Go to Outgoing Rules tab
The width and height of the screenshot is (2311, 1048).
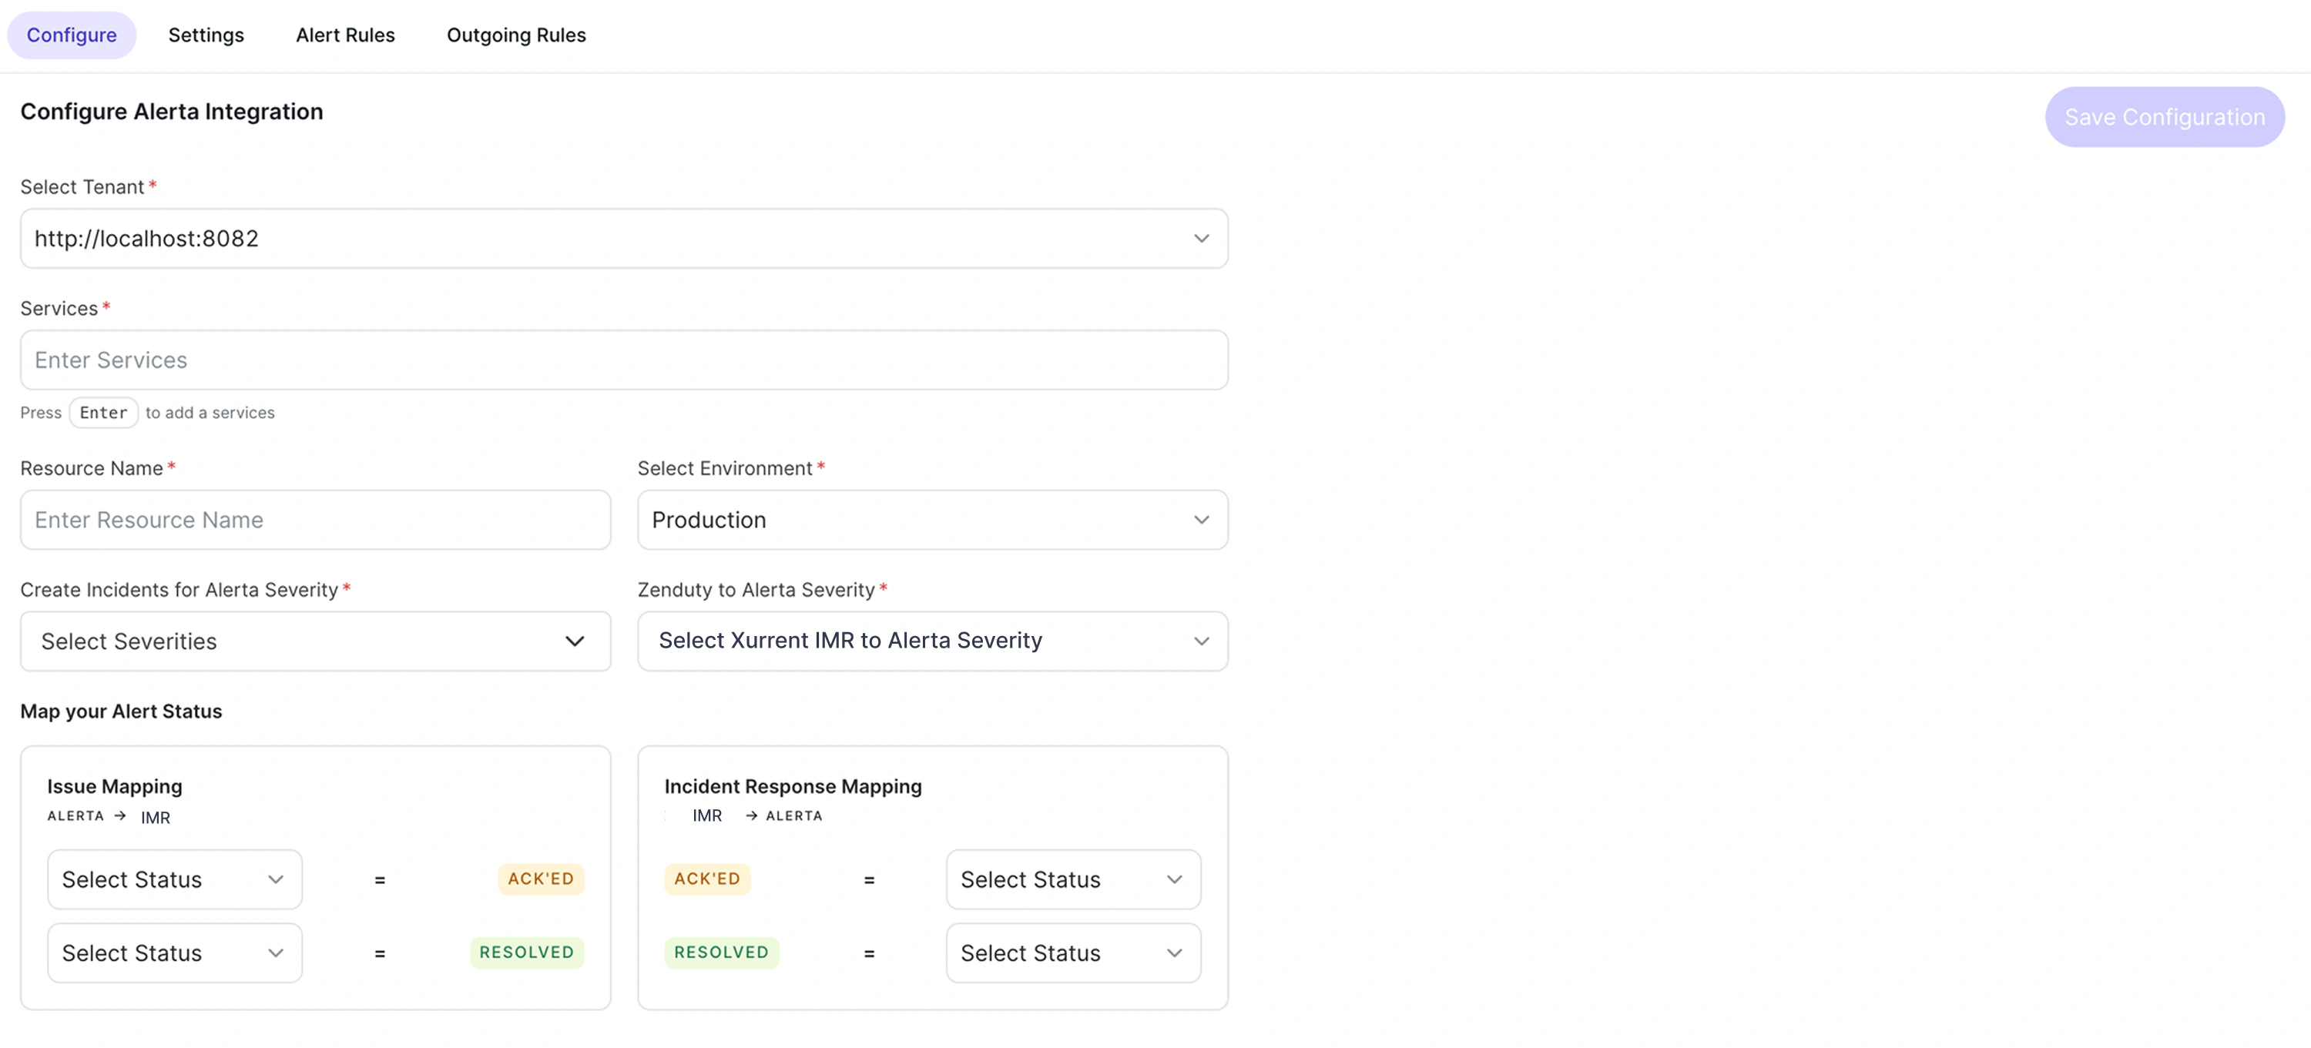pyautogui.click(x=516, y=35)
